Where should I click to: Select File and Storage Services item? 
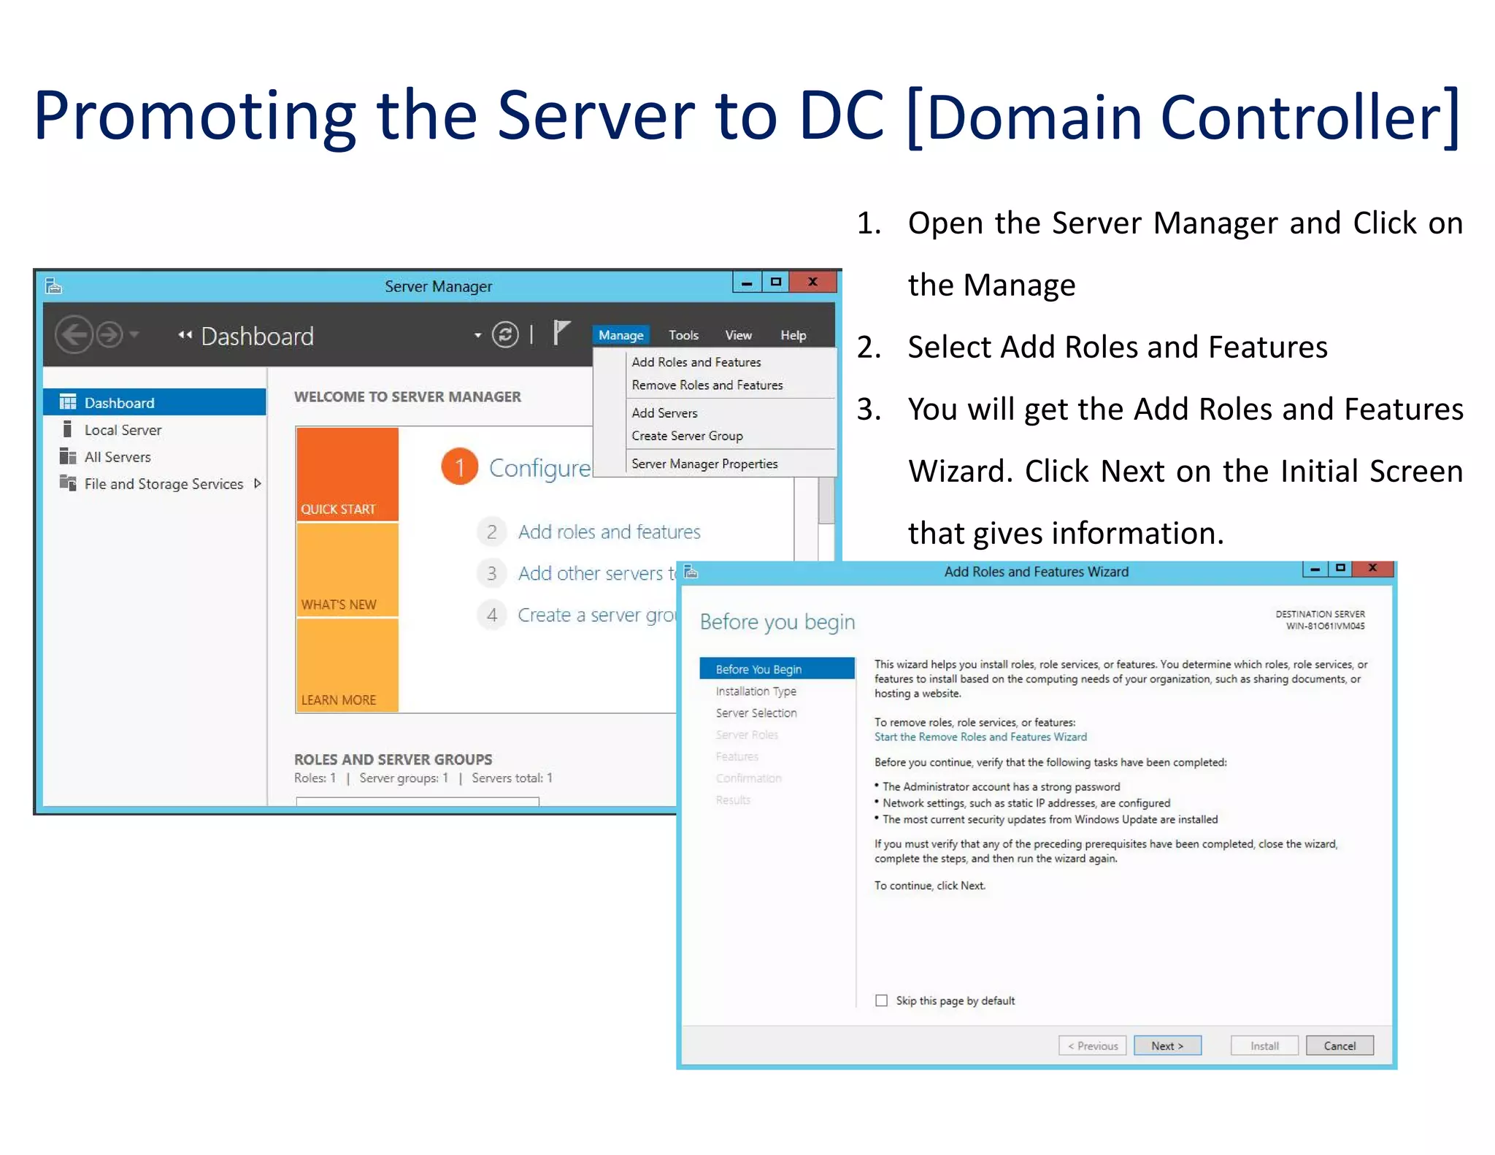tap(164, 483)
